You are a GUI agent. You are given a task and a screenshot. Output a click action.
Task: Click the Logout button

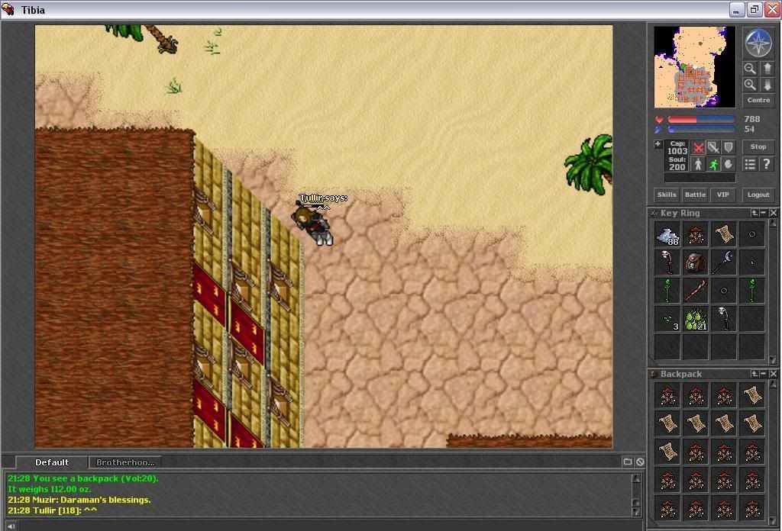758,195
